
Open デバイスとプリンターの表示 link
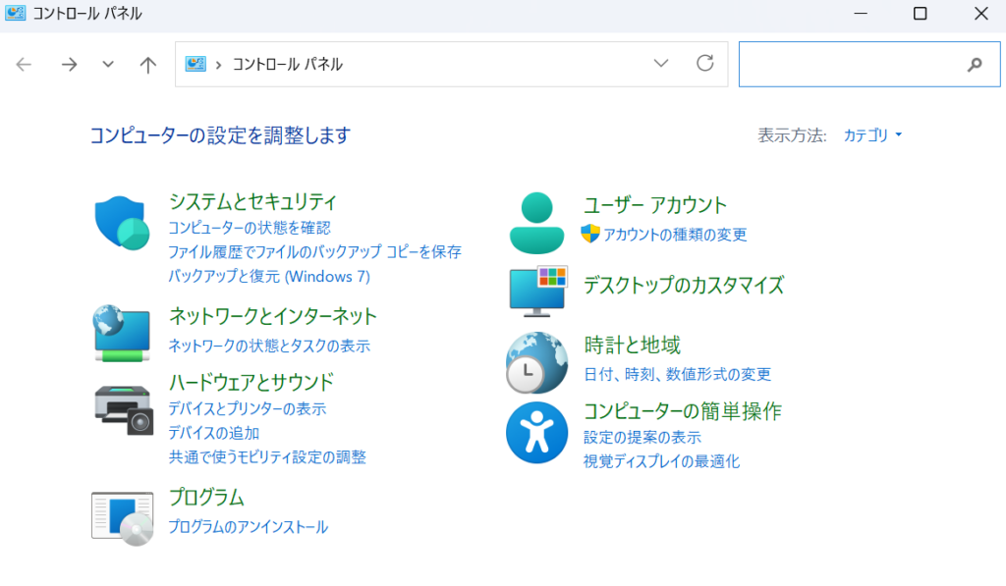pyautogui.click(x=247, y=408)
